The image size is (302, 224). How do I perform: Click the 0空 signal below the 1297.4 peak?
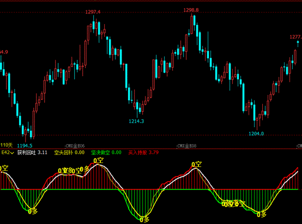point(99,160)
